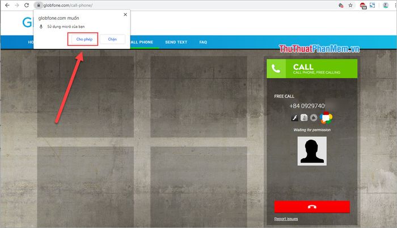This screenshot has height=228, width=397.
Task: Open the red extension icon with a badge
Action: click(363, 6)
